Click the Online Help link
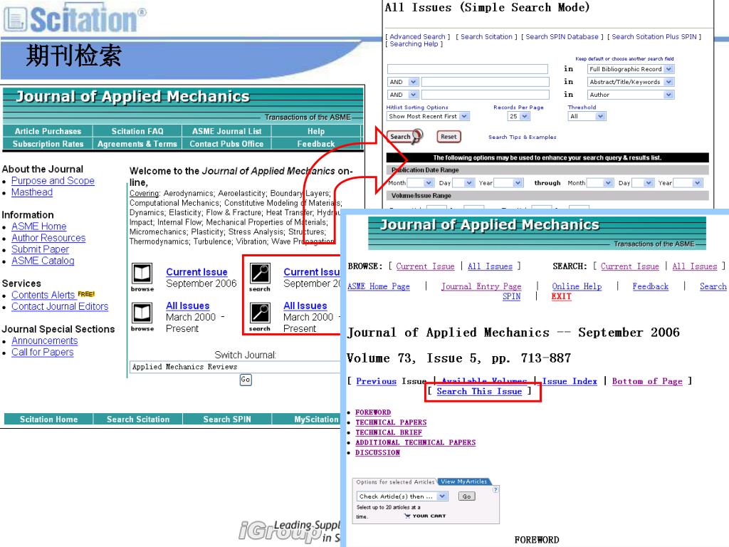Image resolution: width=729 pixels, height=547 pixels. tap(577, 286)
